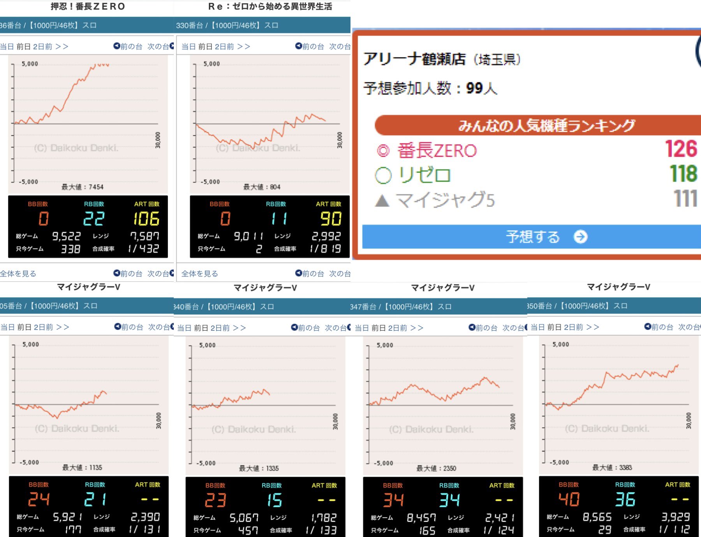Click the 前の台 arrow icon in the 347番台 panel
The height and width of the screenshot is (537, 701).
tap(472, 327)
